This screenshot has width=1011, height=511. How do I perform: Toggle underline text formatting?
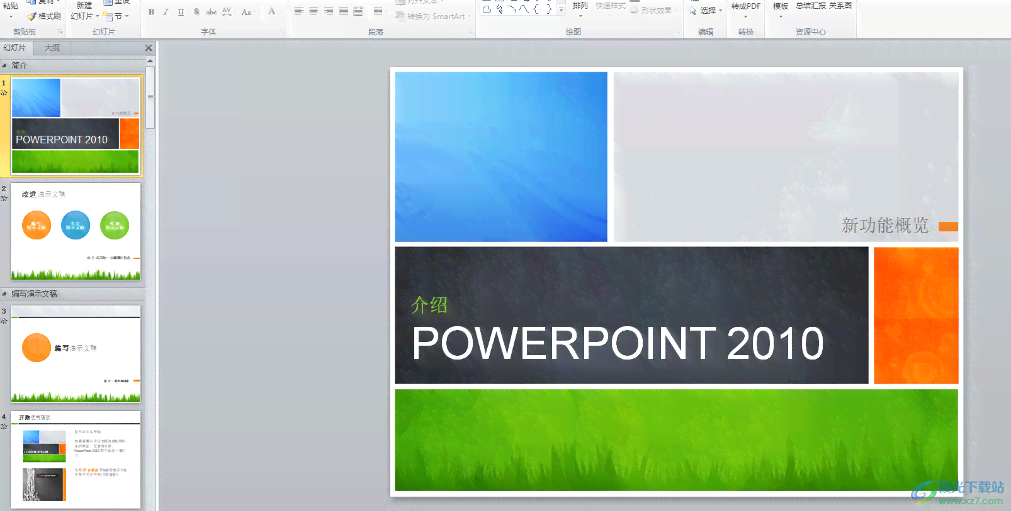click(181, 12)
